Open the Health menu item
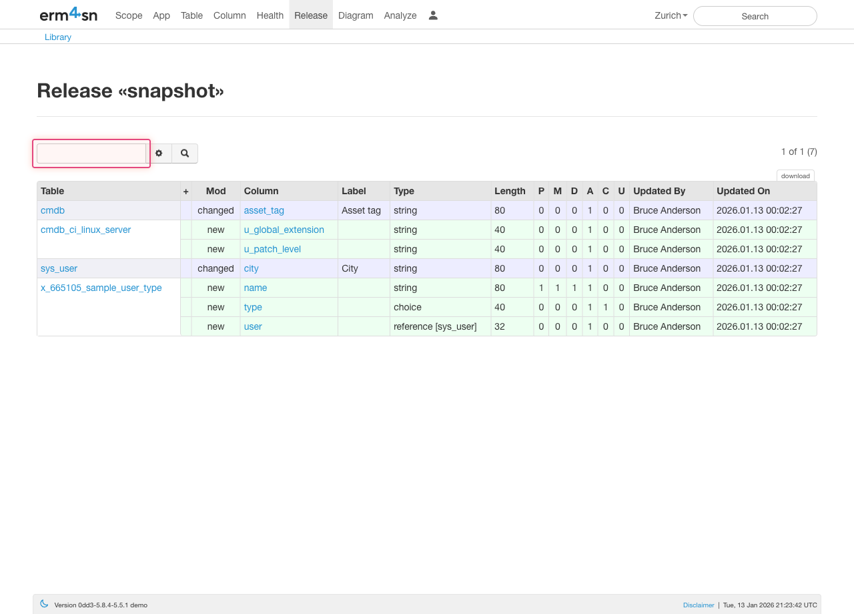Viewport: 854px width, 614px height. click(270, 15)
